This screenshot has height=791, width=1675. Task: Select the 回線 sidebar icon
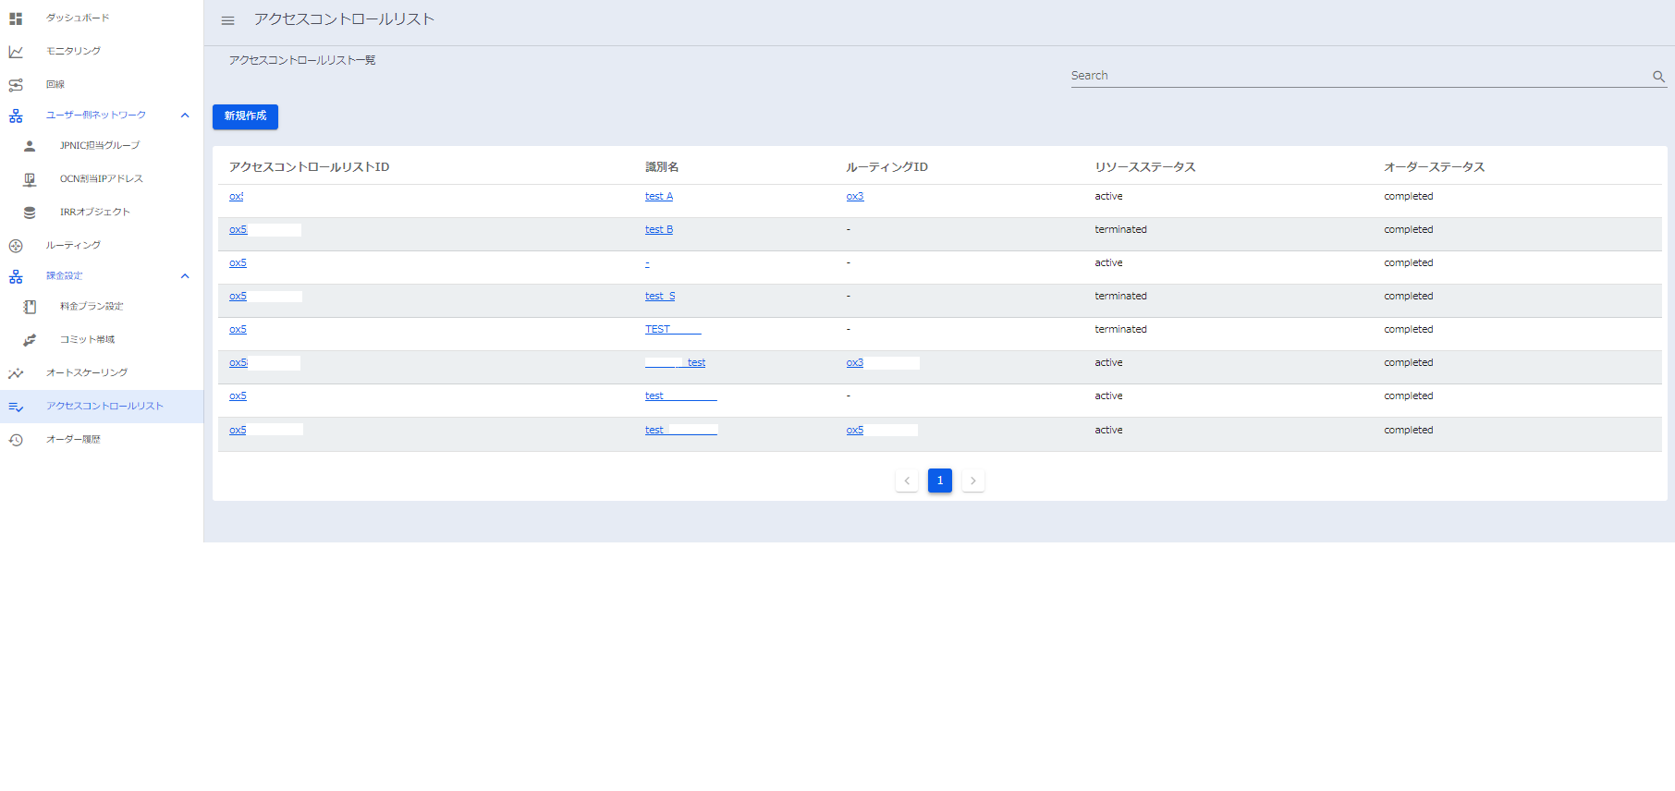click(16, 85)
